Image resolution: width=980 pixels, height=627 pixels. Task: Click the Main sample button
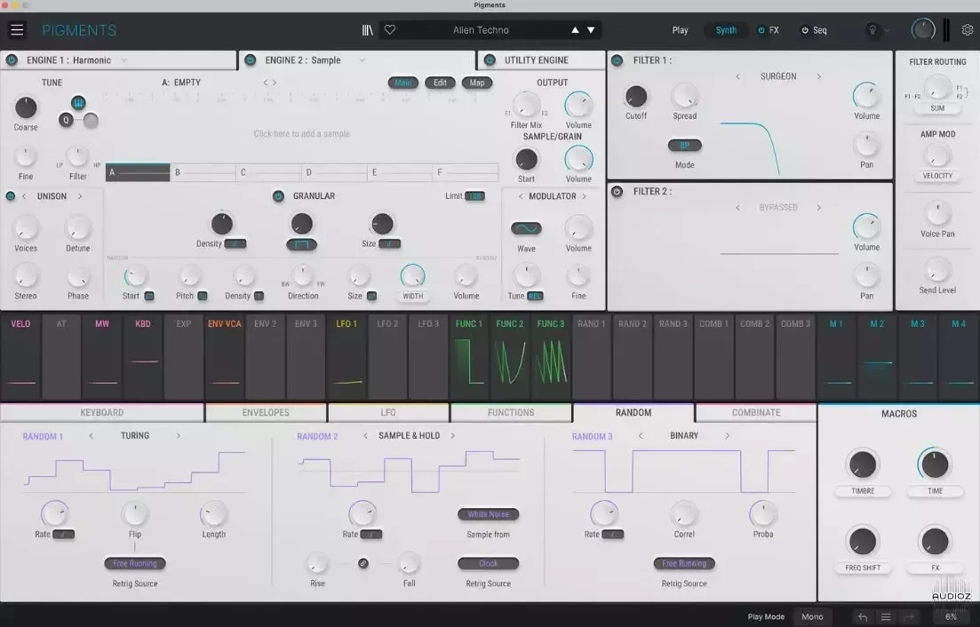pyautogui.click(x=403, y=83)
